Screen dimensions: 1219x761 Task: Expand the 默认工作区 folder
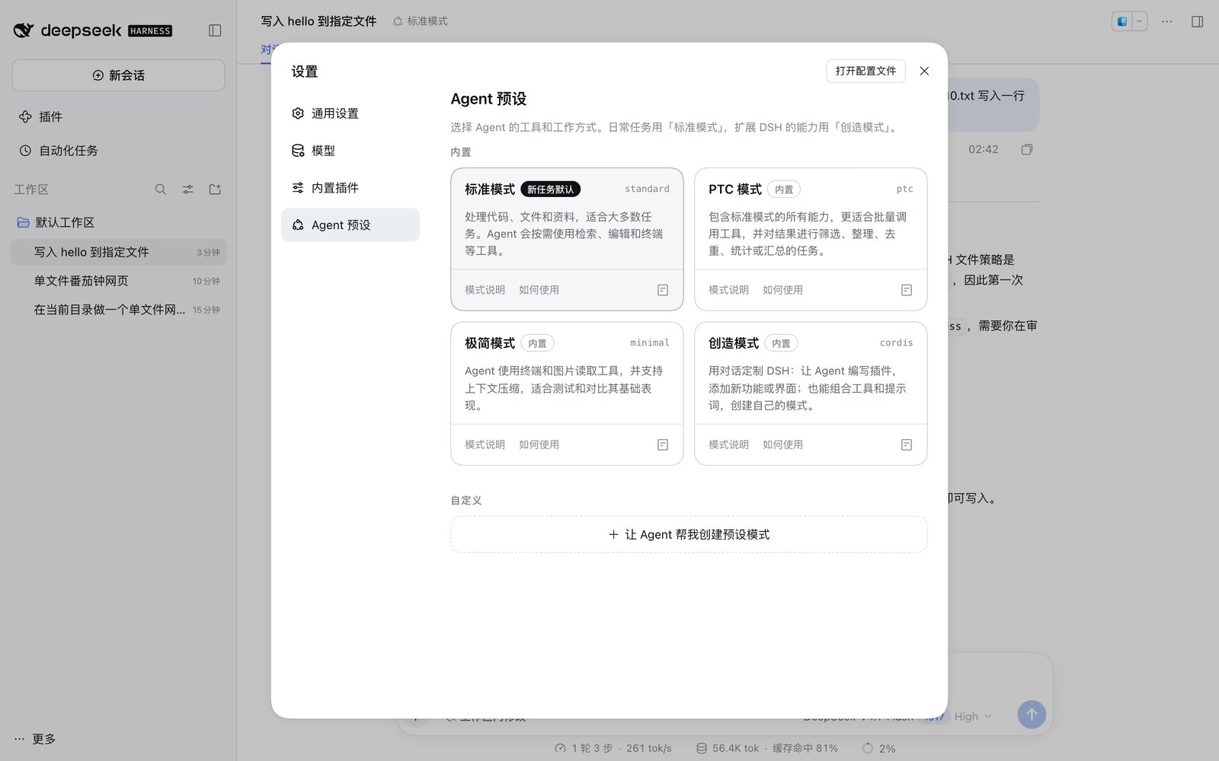tap(56, 222)
